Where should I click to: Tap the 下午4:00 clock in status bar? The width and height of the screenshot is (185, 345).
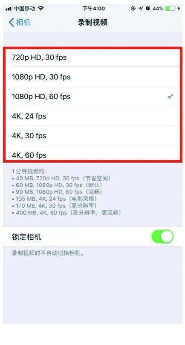tap(93, 9)
